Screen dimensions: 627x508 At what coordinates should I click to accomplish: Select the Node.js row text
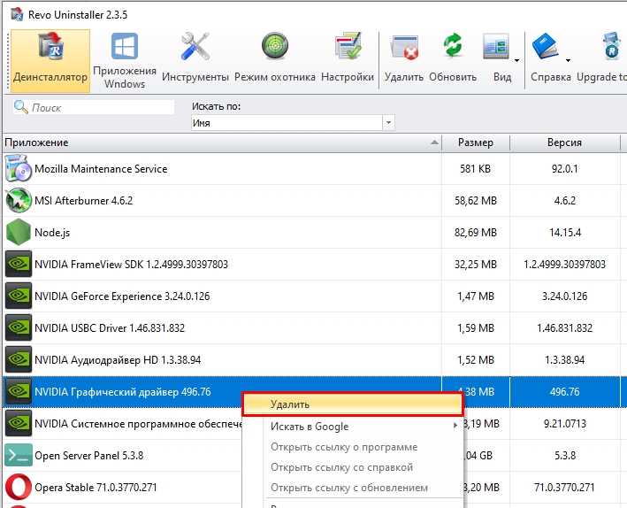coord(52,233)
